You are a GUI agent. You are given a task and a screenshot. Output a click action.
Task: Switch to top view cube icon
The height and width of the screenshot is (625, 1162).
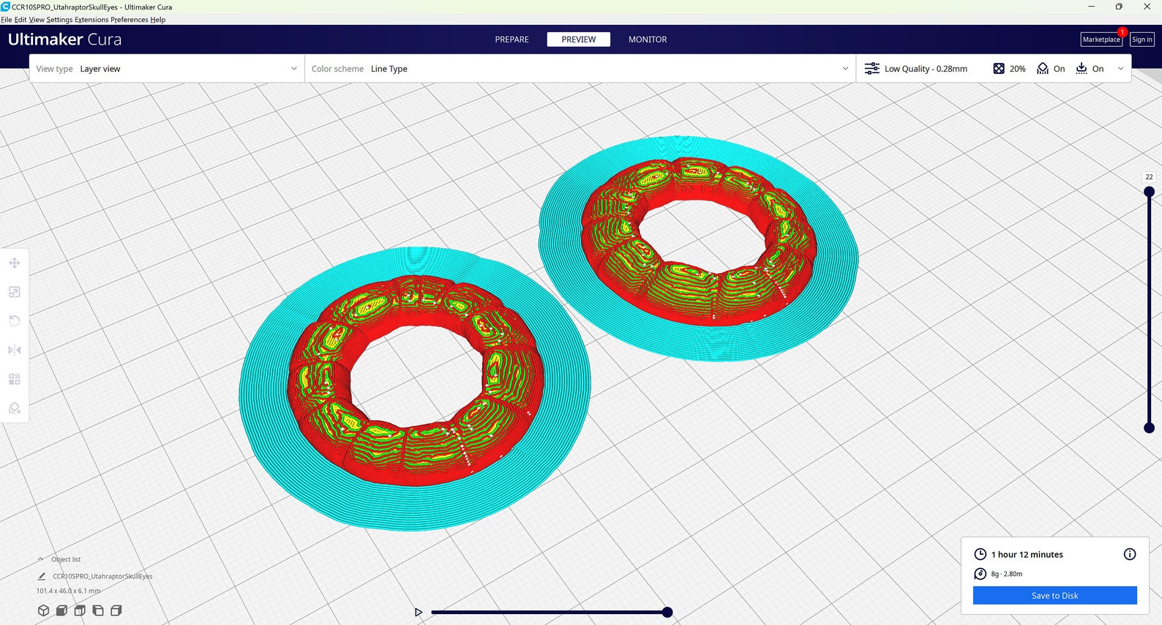(80, 610)
